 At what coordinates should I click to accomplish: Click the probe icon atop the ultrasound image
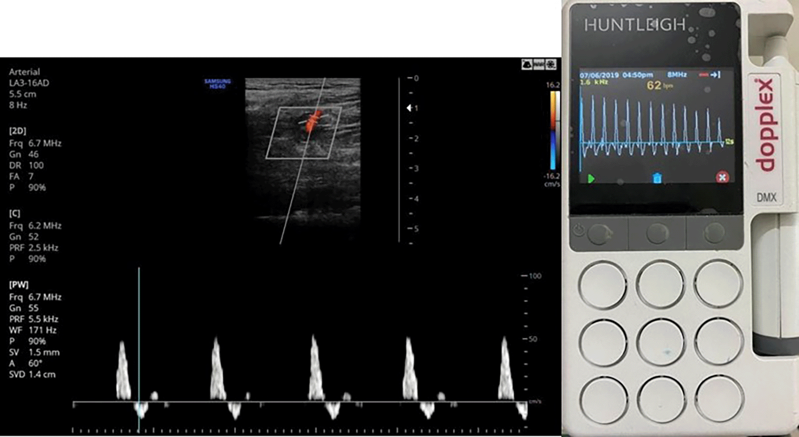coord(527,64)
